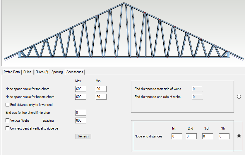Select the 4th node end distance field
Screen dimensions: 245x155
coord(224,136)
